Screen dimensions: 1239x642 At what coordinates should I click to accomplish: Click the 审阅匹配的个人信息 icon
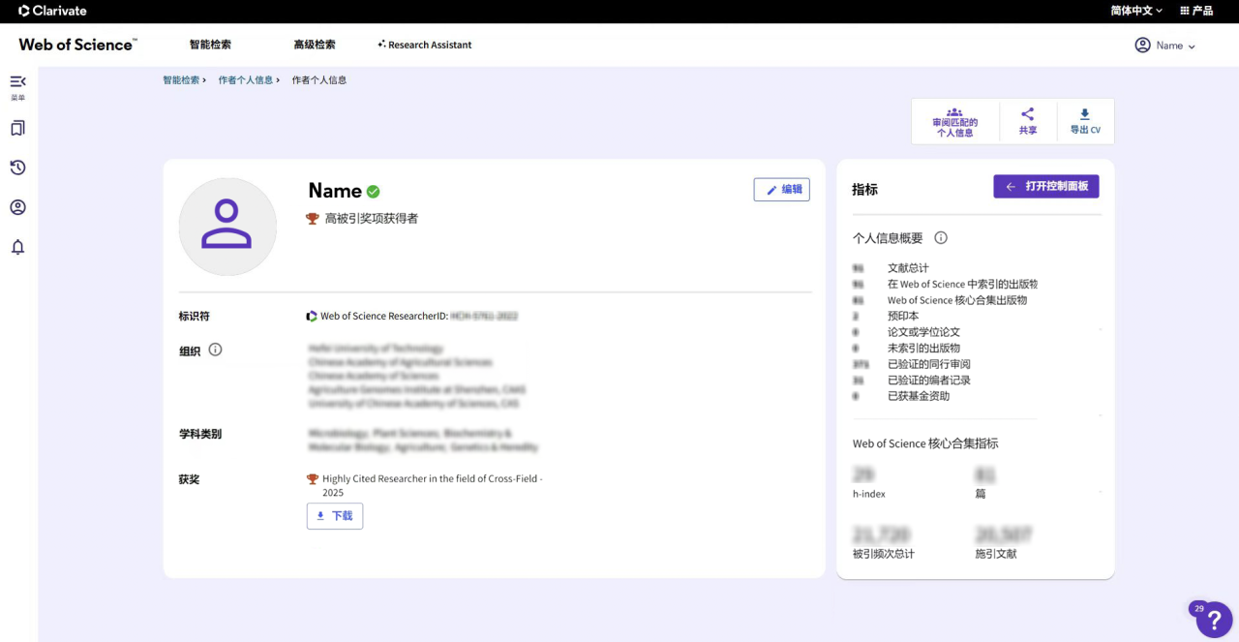tap(954, 120)
